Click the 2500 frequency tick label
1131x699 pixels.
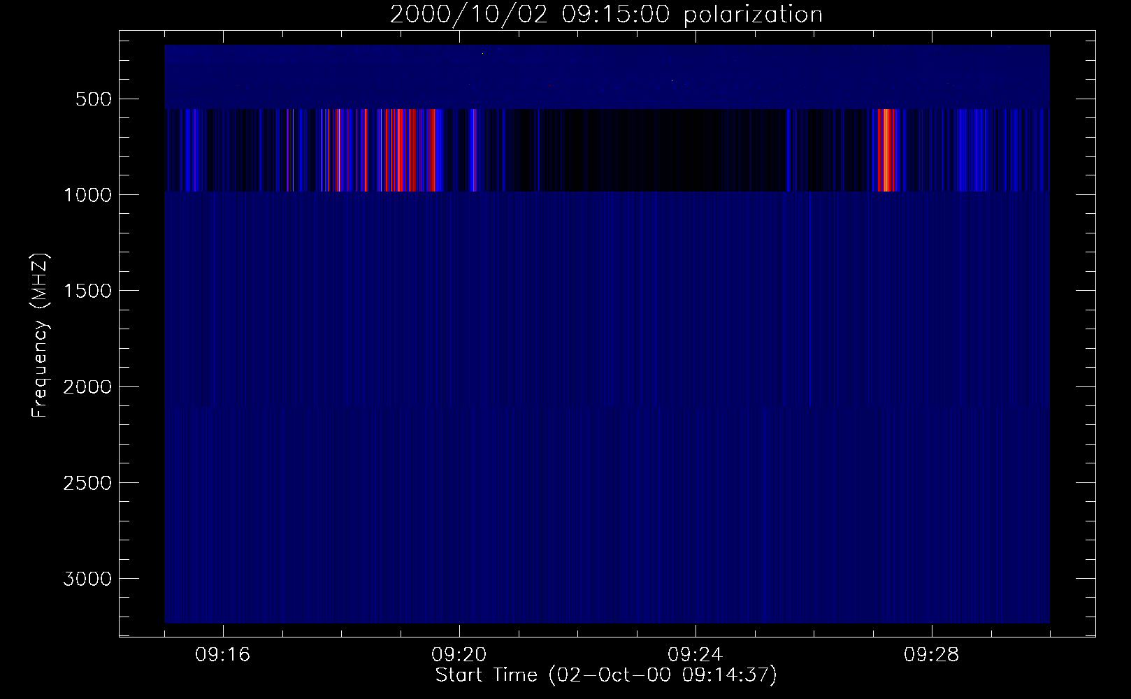[x=87, y=483]
